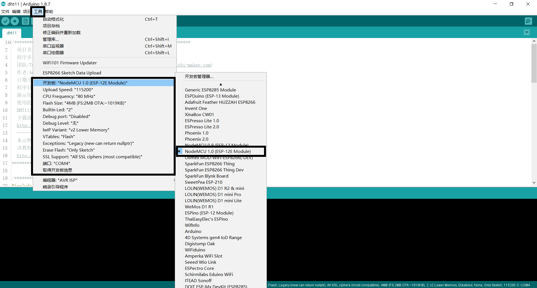Expand 端口 "COM4" option
The height and width of the screenshot is (288, 537).
click(103, 164)
